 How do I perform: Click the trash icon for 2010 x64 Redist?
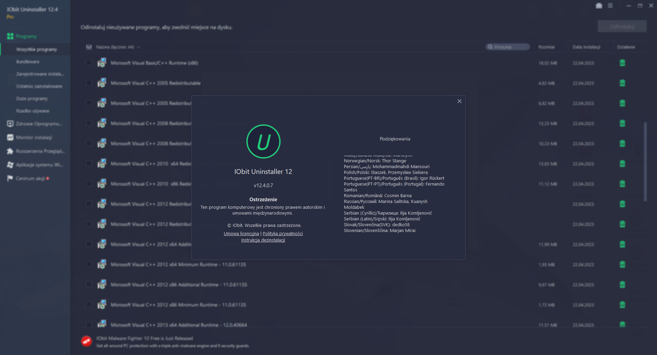[622, 164]
